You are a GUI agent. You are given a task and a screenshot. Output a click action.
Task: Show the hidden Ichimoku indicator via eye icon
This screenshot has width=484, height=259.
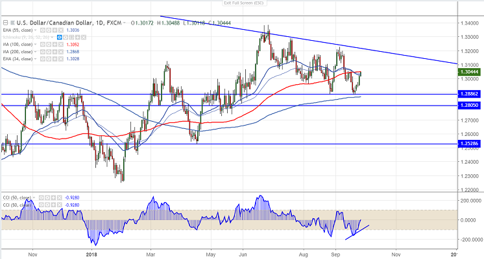pyautogui.click(x=60, y=38)
